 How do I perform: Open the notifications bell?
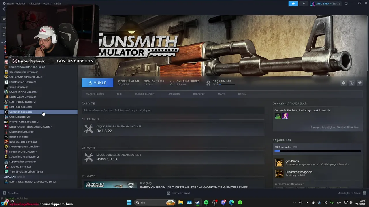[304, 3]
